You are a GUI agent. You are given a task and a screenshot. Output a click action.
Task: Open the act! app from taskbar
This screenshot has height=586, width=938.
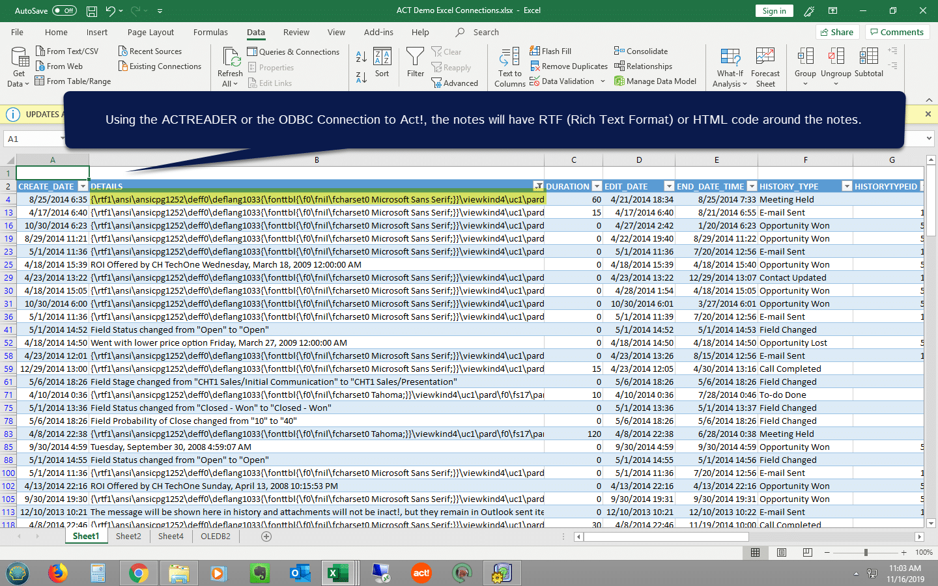(421, 573)
